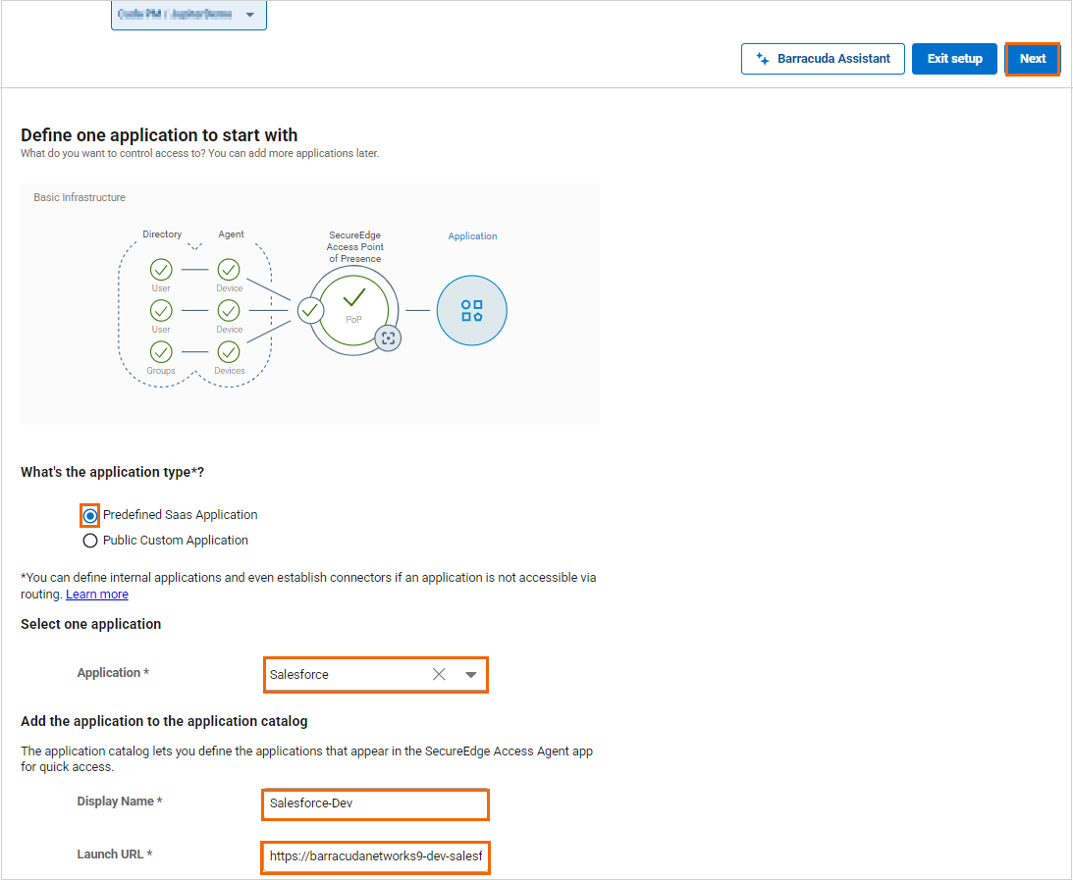
Task: Click inside the Launch URL field
Action: (x=375, y=856)
